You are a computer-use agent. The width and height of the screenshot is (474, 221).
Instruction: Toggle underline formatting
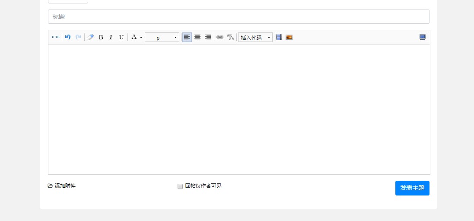[121, 37]
